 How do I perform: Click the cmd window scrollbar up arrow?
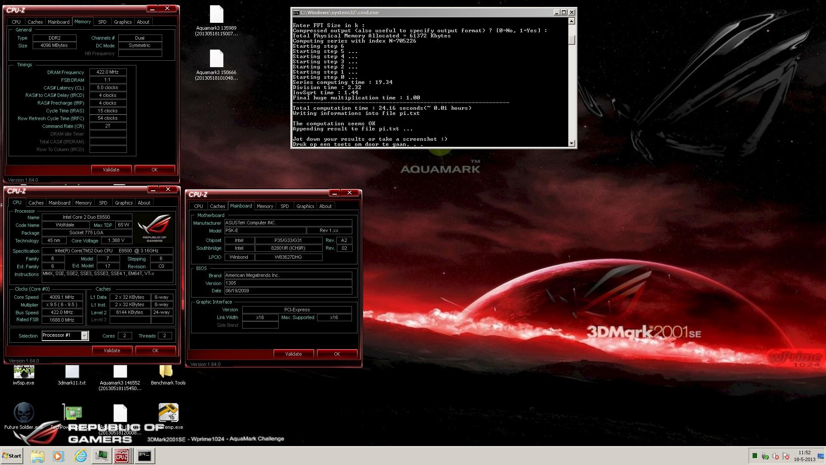(571, 21)
